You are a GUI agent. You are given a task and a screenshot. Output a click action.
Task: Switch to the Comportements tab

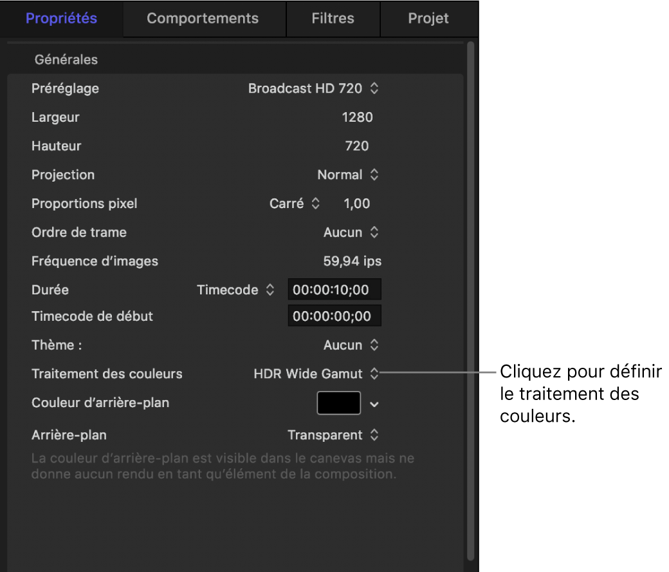(203, 19)
